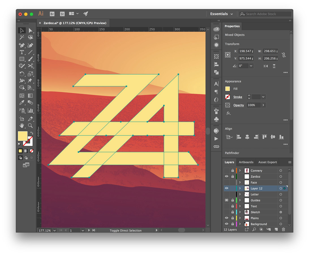
Task: Choose the Column Graph tool
Action: click(x=30, y=111)
